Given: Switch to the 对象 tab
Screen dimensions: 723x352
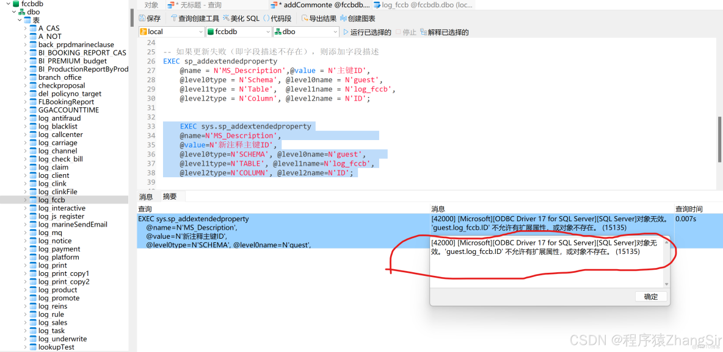Looking at the screenshot, I should tap(151, 4).
